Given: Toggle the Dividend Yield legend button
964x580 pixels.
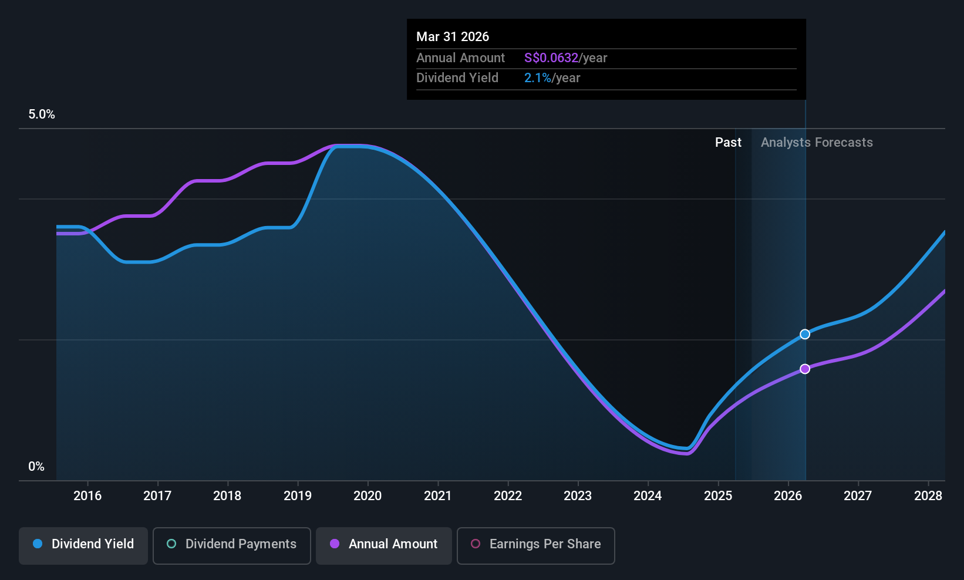Looking at the screenshot, I should tap(83, 545).
